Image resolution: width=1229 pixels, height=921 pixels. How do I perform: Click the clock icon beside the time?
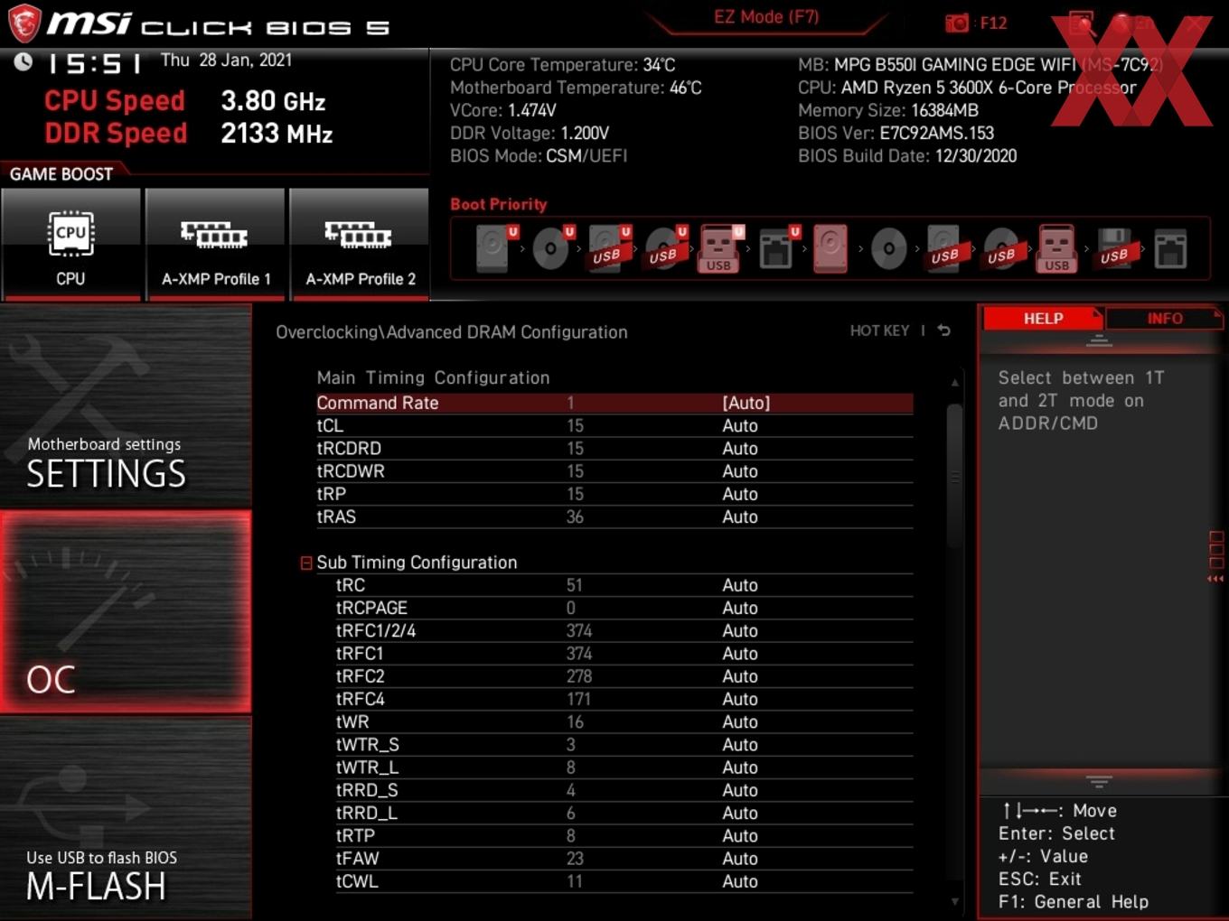point(23,61)
